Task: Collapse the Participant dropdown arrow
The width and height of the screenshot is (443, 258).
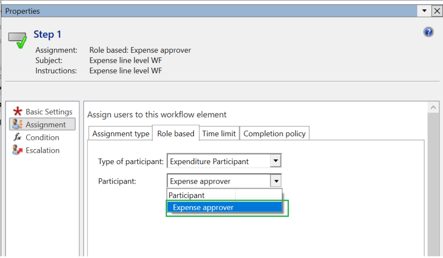Action: point(276,181)
